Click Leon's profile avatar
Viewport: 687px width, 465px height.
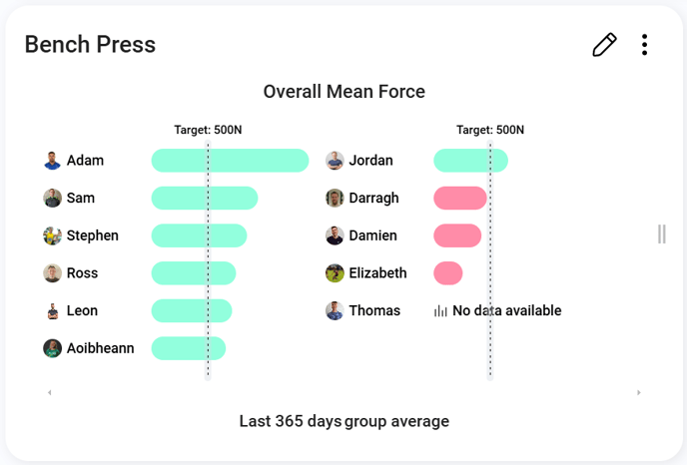tap(53, 311)
